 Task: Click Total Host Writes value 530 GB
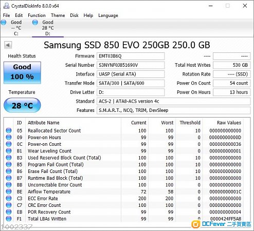point(232,65)
